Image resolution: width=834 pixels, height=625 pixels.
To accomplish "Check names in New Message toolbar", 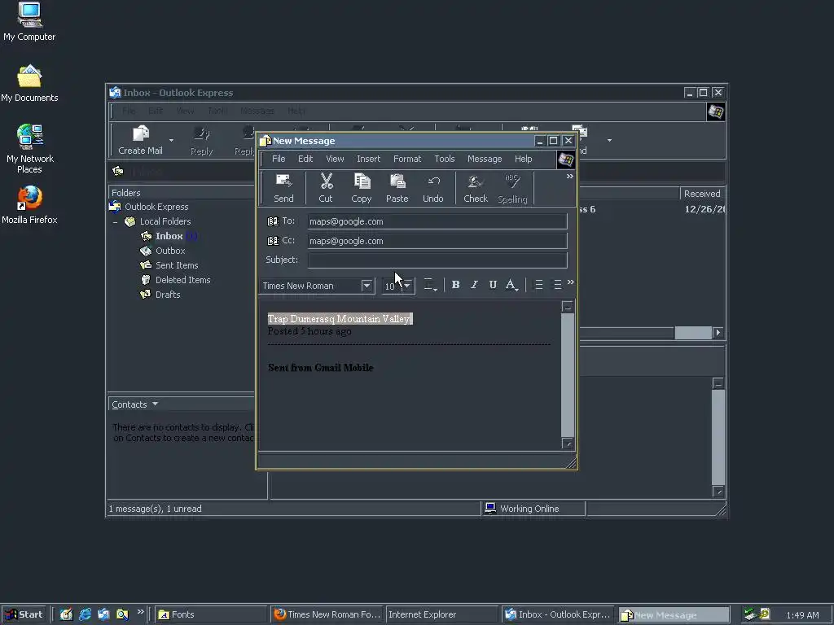I will click(x=476, y=188).
